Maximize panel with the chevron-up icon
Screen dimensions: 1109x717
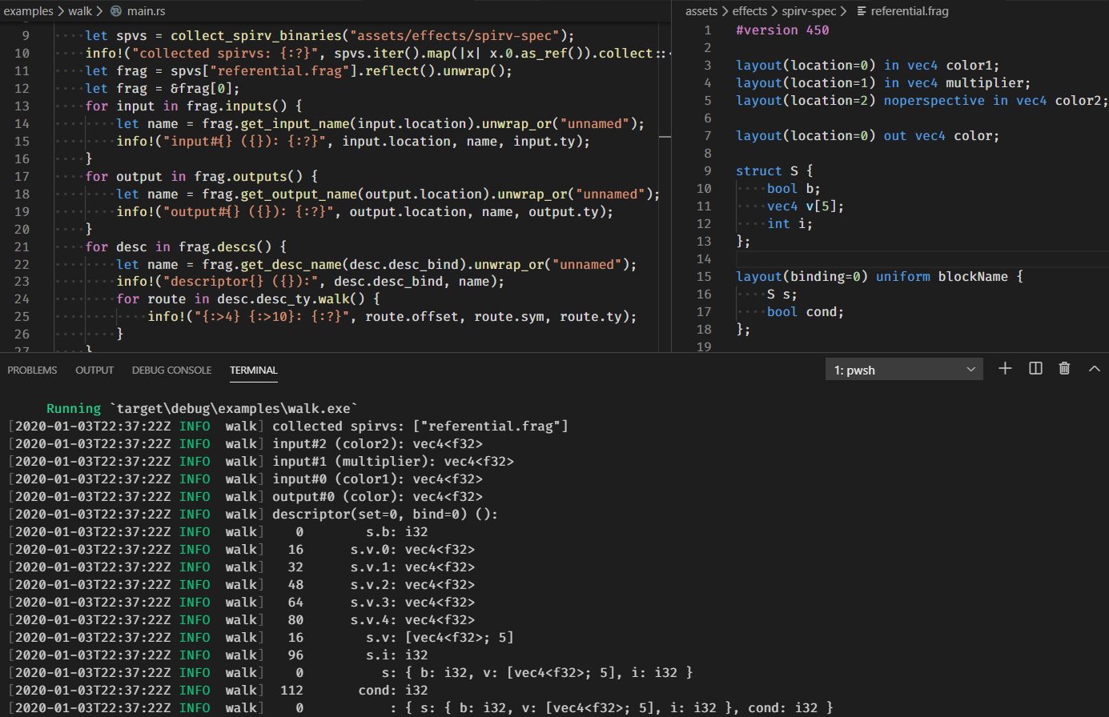point(1095,368)
